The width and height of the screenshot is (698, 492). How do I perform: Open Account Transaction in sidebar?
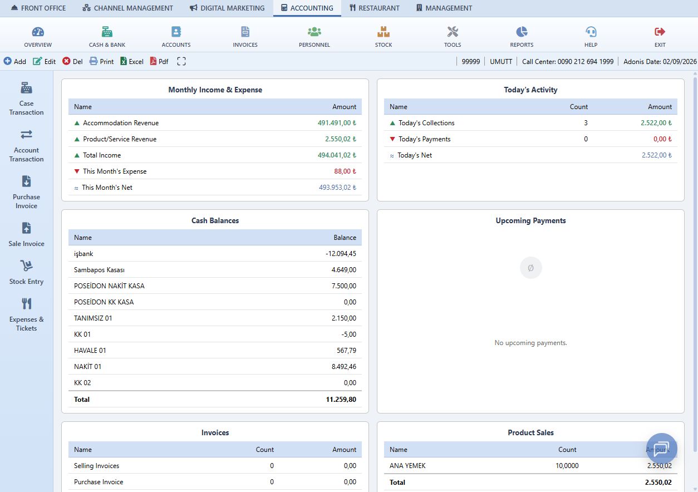click(26, 145)
